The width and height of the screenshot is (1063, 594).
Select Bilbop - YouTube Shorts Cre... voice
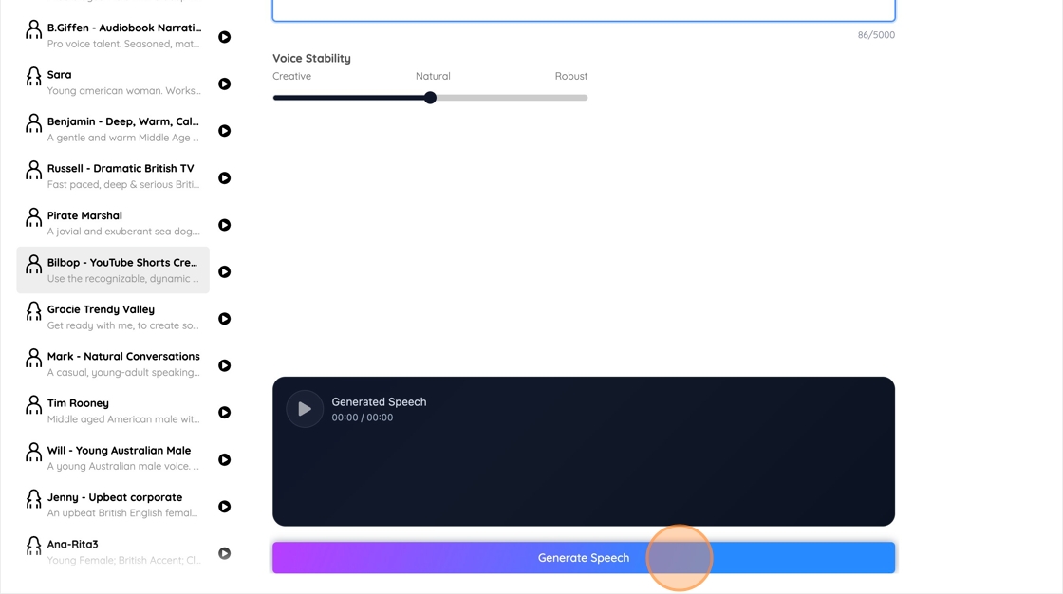[122, 263]
